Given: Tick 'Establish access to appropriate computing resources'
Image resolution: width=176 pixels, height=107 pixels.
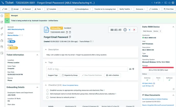Looking at the screenshot, I should click(47, 90).
